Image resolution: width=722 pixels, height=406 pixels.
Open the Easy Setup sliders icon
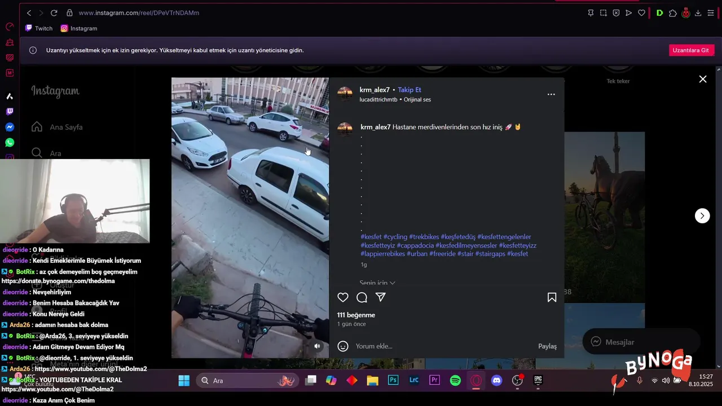[x=711, y=13]
